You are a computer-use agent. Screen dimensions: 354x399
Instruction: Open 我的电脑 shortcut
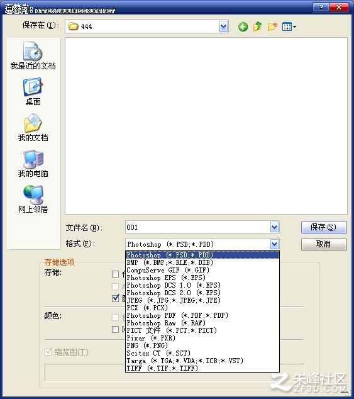[33, 164]
